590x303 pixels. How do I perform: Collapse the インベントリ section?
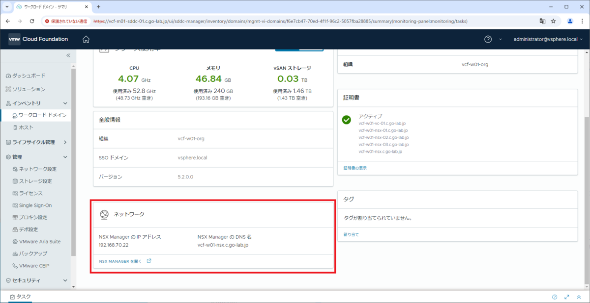pyautogui.click(x=65, y=103)
